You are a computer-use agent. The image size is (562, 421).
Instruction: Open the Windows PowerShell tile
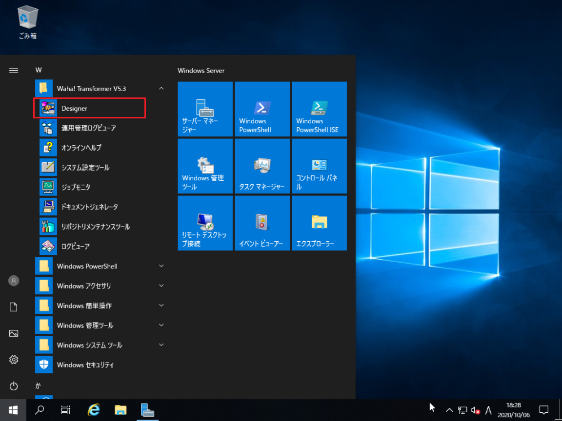[x=262, y=109]
